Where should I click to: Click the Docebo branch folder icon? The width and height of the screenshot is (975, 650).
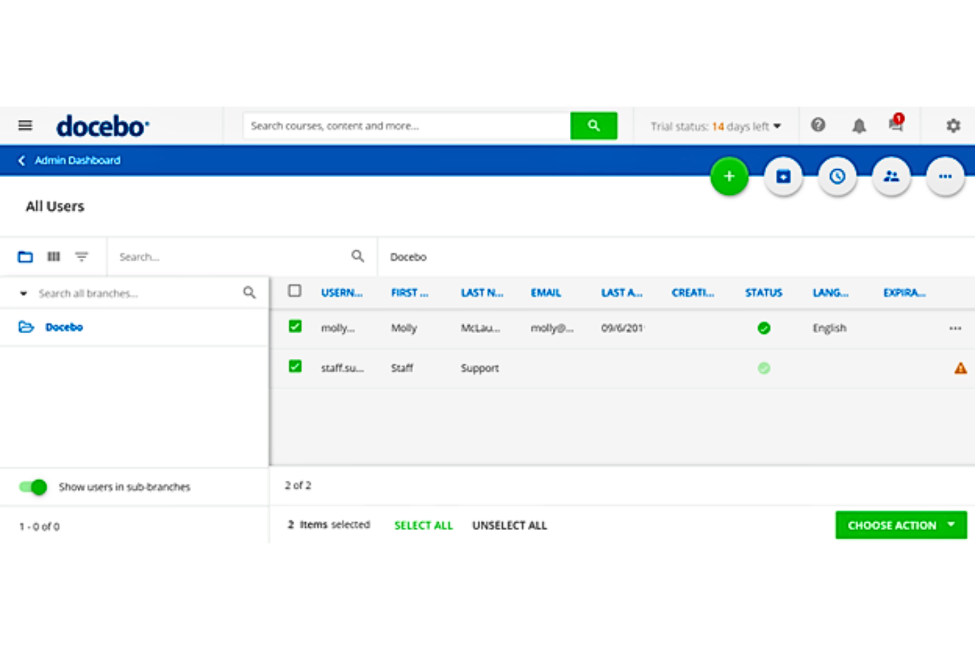(x=26, y=327)
